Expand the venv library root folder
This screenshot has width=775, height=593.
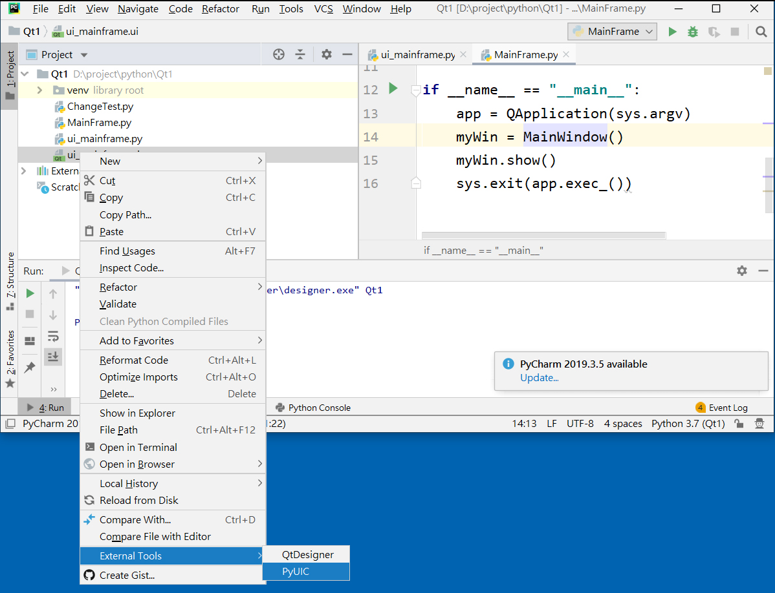[x=40, y=90]
